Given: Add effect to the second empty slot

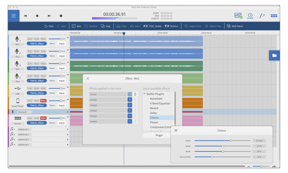Looking at the screenshot, I should tap(130, 105).
